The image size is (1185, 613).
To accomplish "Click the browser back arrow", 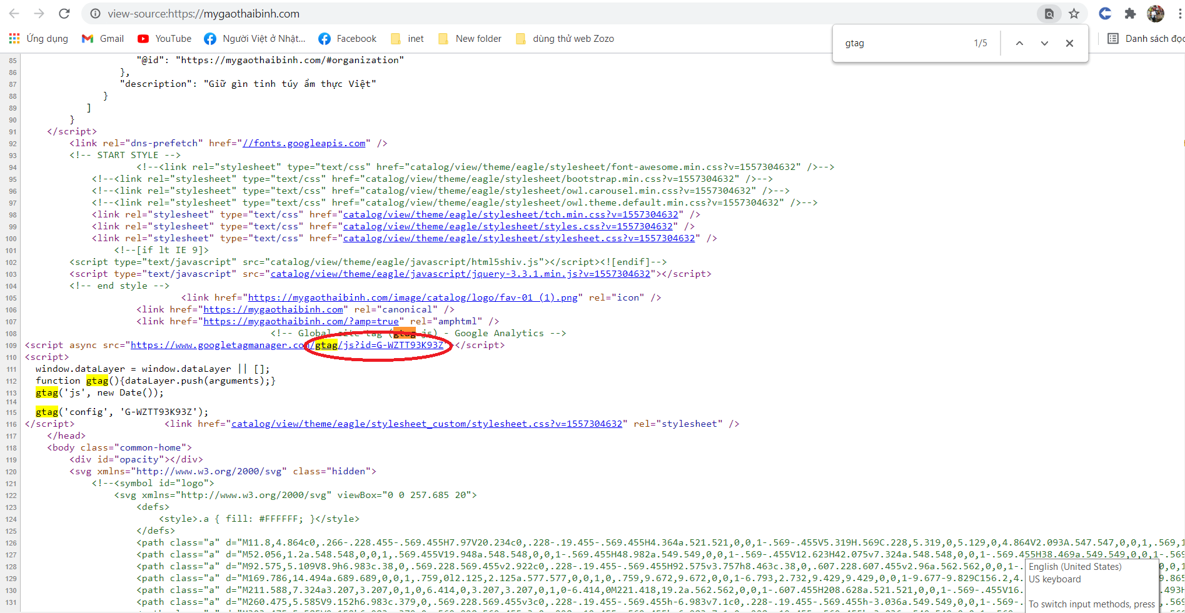I will [14, 14].
